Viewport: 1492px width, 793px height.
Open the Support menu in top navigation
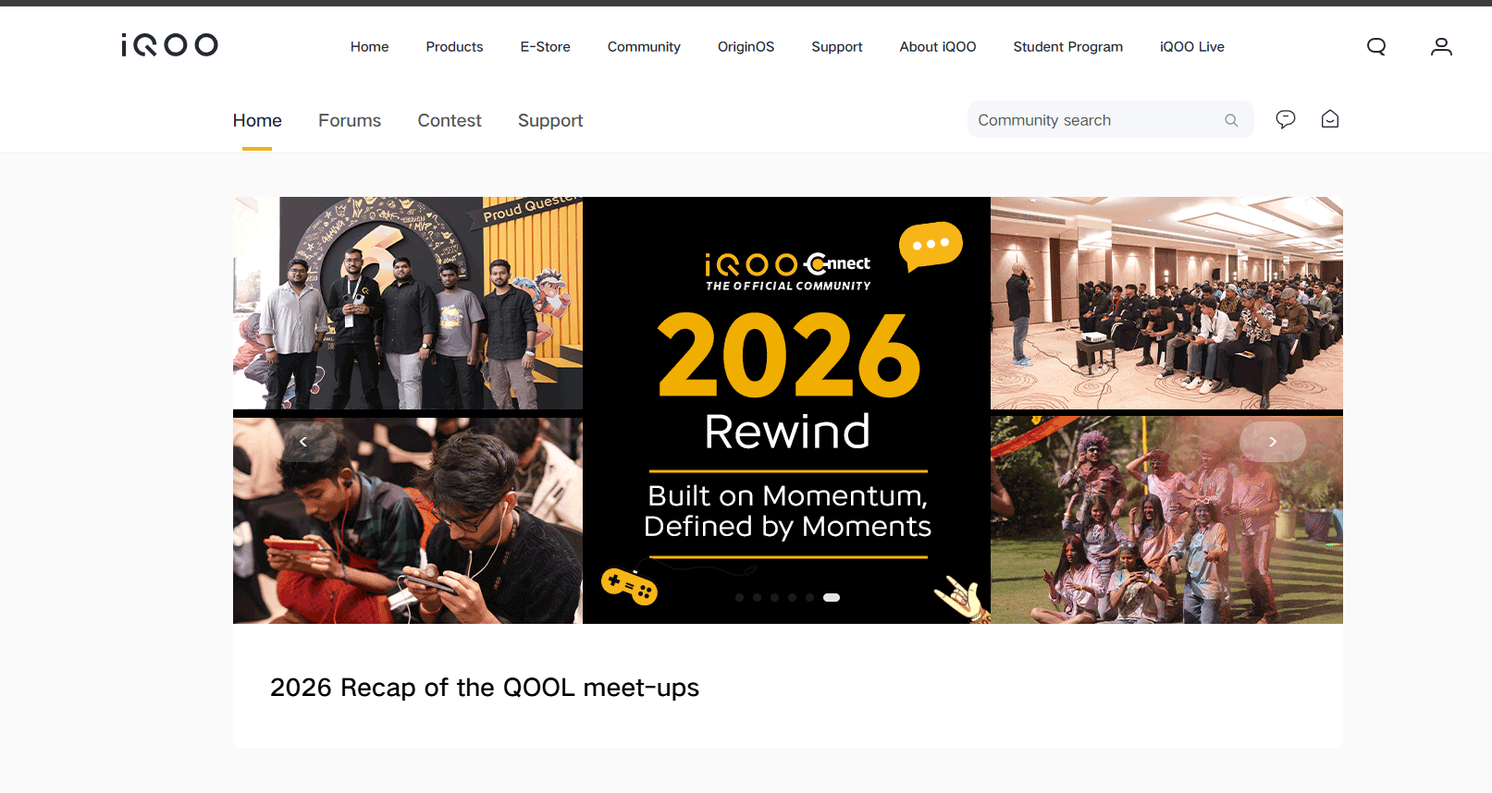(837, 46)
